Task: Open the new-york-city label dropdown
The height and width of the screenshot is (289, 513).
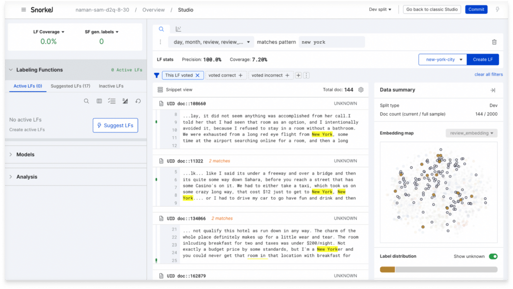Action: (x=443, y=60)
